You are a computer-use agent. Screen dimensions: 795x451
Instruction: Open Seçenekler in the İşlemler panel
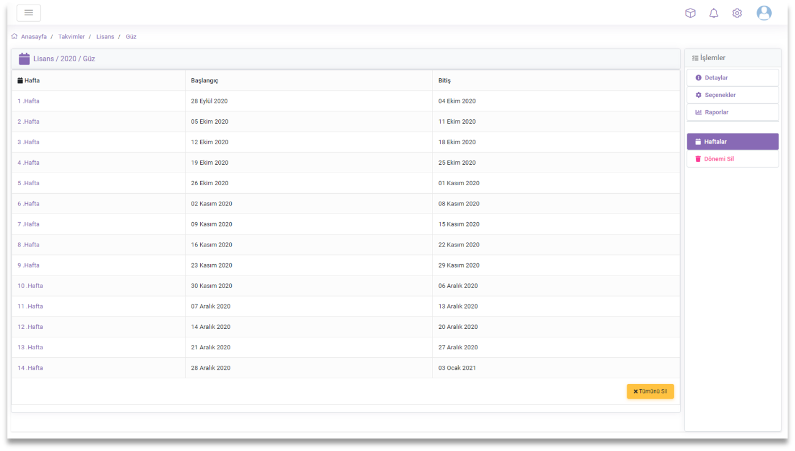(719, 95)
